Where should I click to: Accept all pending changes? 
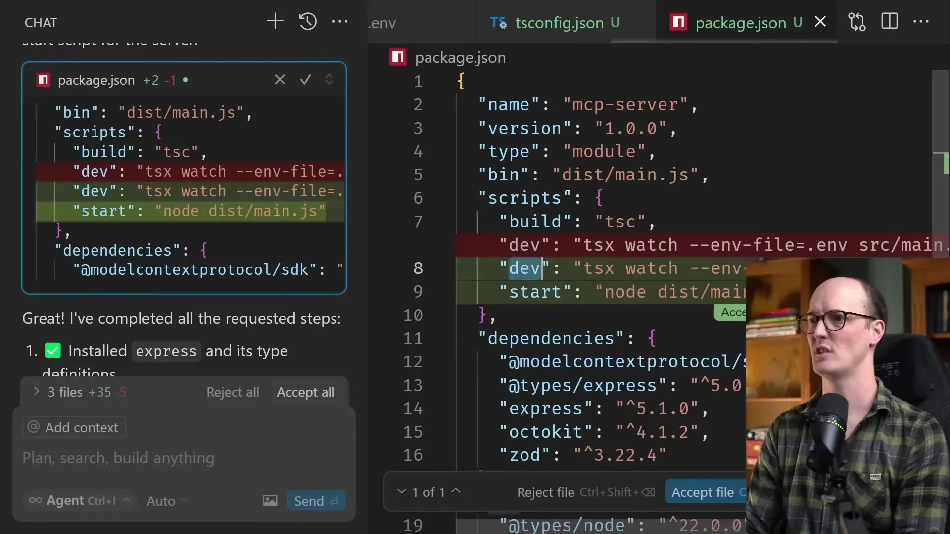coord(305,392)
